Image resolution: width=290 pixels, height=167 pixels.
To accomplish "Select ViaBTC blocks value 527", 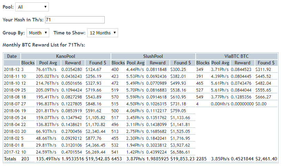I will pyautogui.click(x=200, y=90).
